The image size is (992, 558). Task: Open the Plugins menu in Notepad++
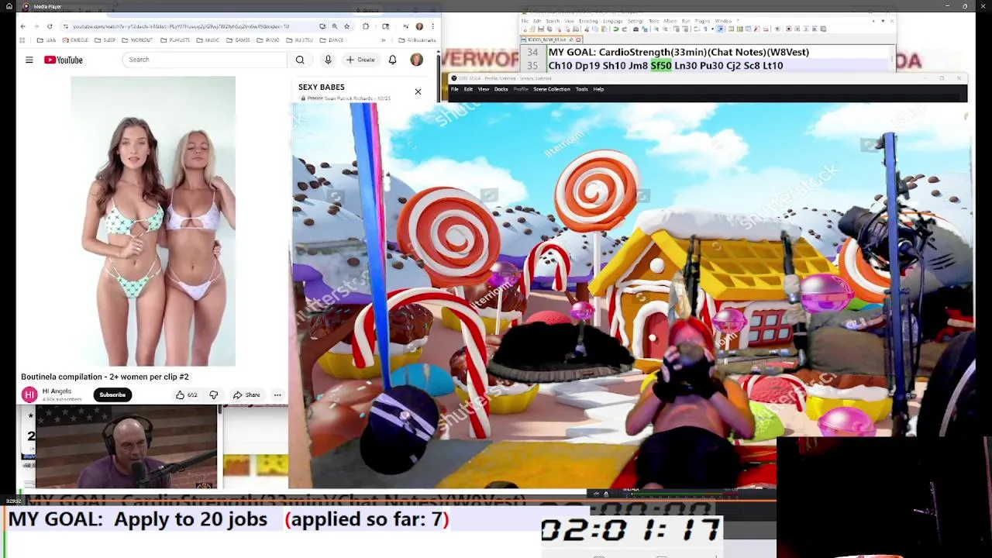(702, 21)
